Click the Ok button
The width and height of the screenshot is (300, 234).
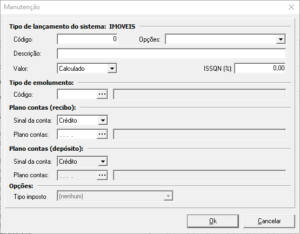[213, 221]
